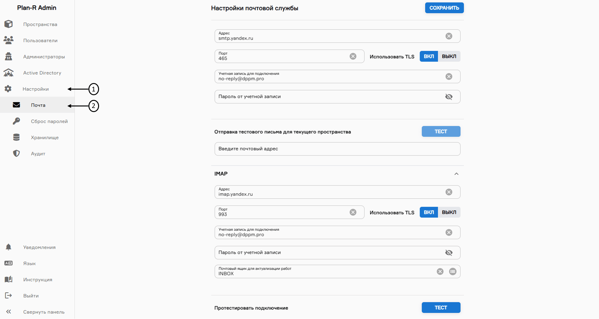The height and width of the screenshot is (319, 599).
Task: Open mailbox list for INBOX field
Action: (452, 272)
